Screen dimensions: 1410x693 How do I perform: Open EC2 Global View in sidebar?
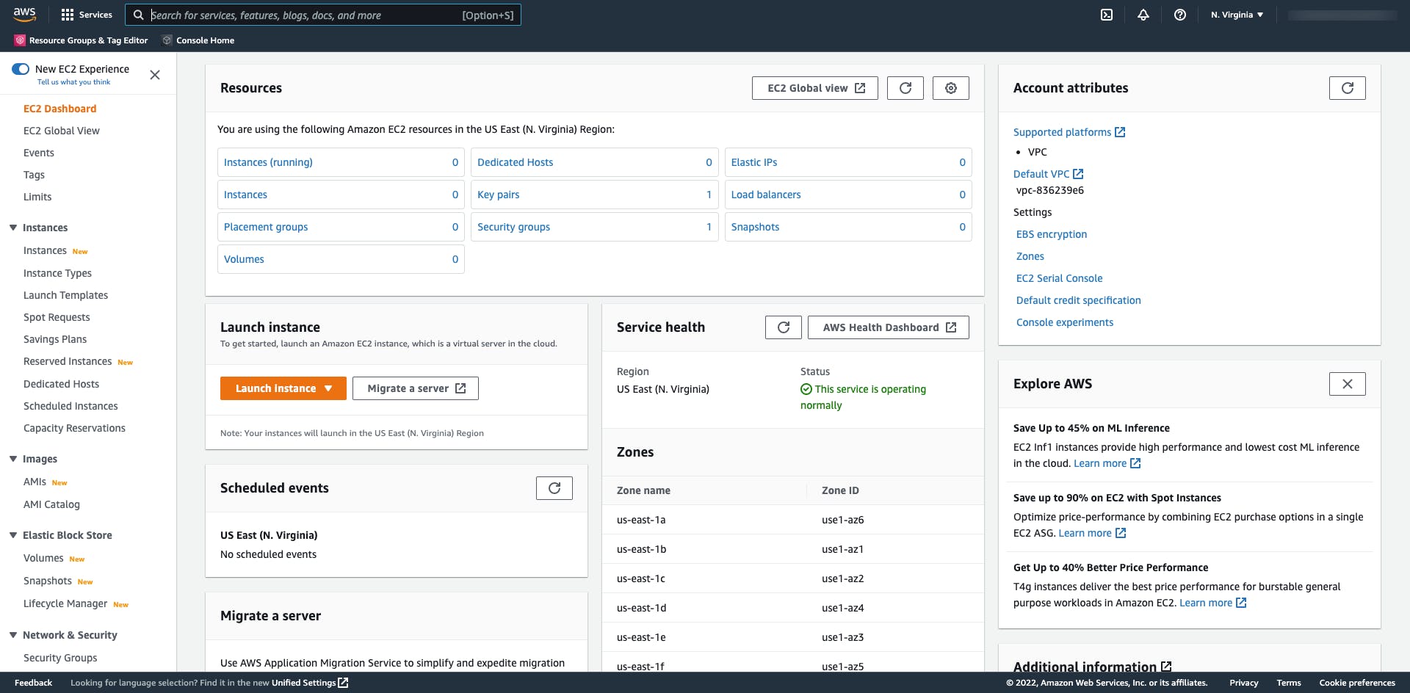62,131
